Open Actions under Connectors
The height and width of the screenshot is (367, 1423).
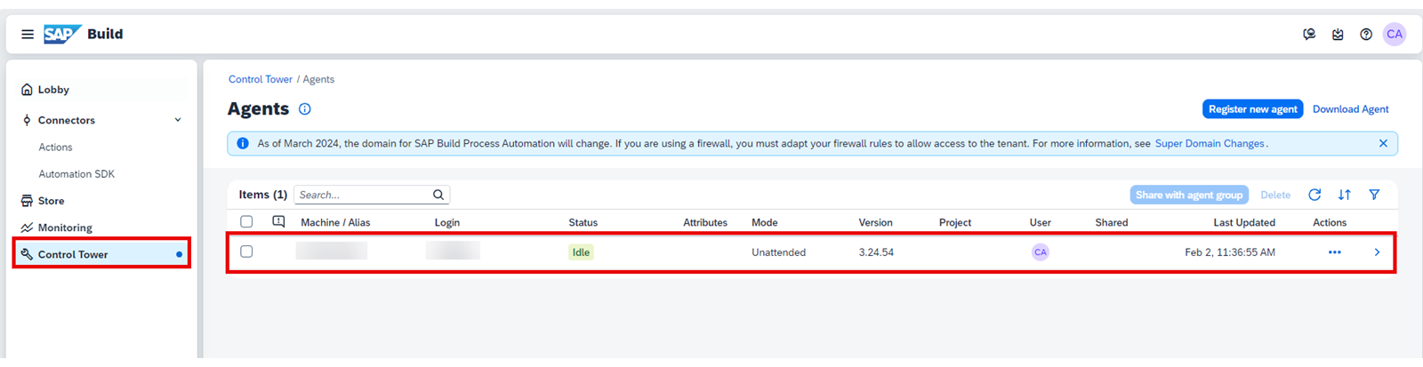[55, 148]
